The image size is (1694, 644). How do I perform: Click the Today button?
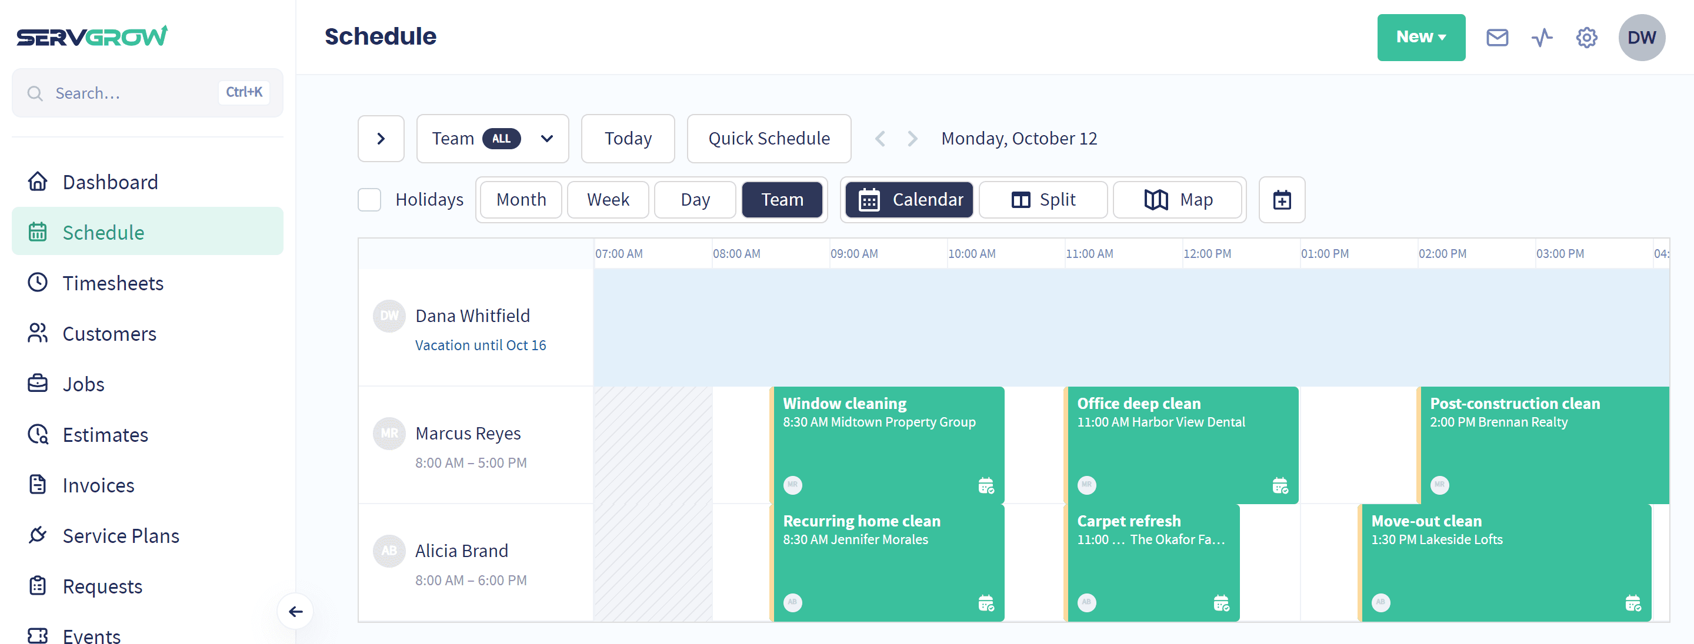coord(628,139)
